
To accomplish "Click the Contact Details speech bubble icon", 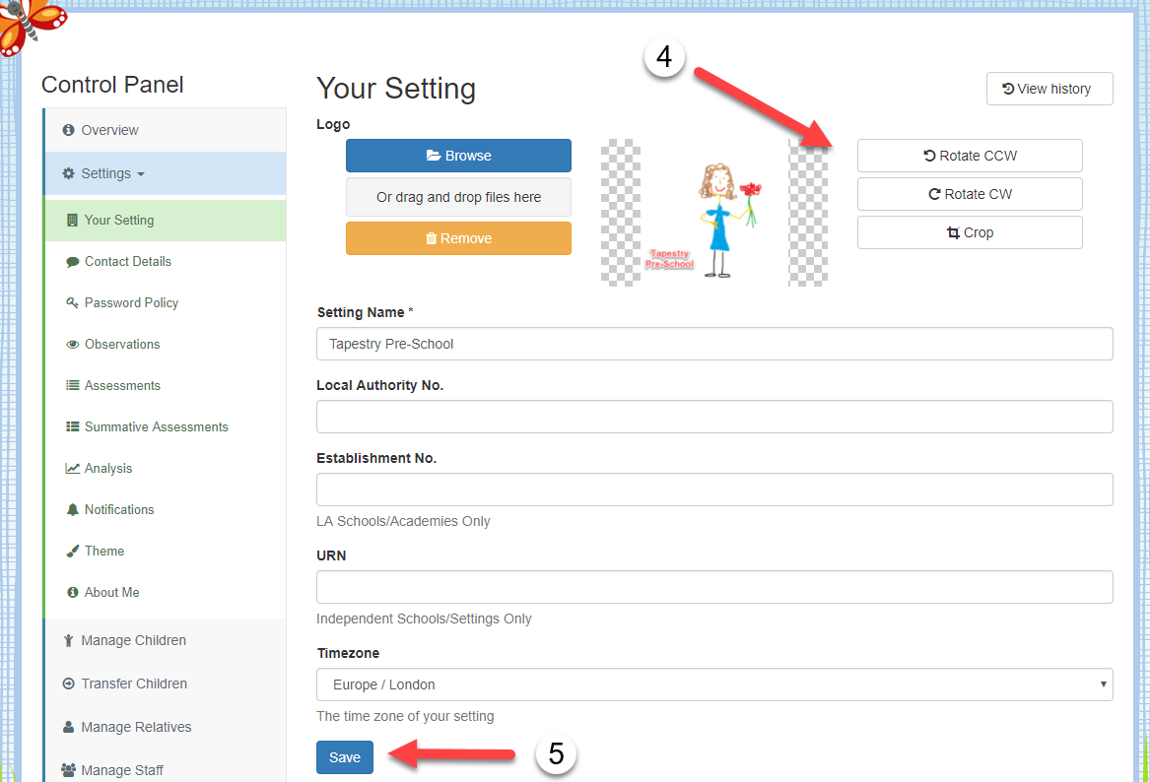I will pyautogui.click(x=72, y=262).
